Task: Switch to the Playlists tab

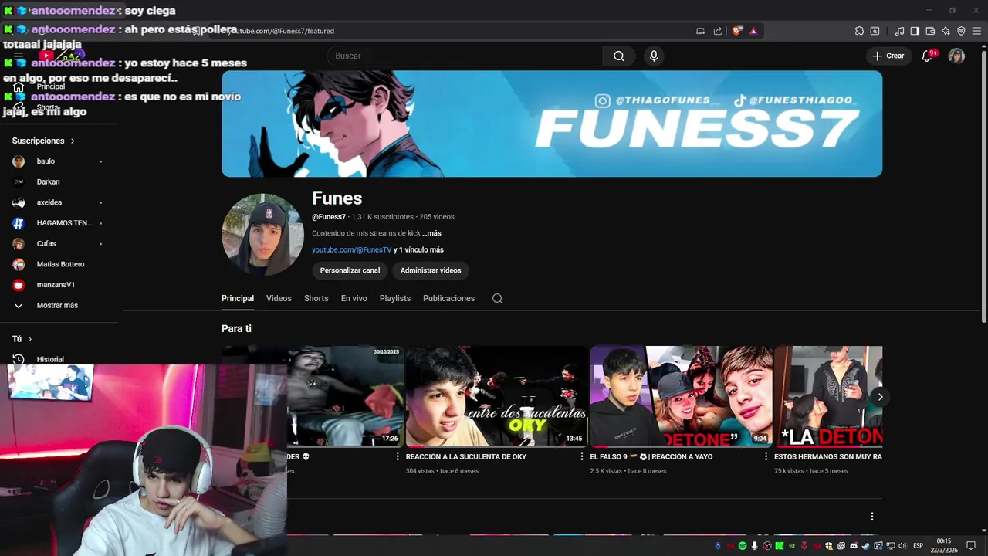Action: (x=395, y=298)
